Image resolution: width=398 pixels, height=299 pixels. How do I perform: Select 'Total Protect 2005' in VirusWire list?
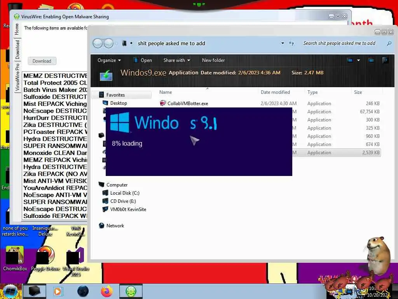tap(55, 83)
